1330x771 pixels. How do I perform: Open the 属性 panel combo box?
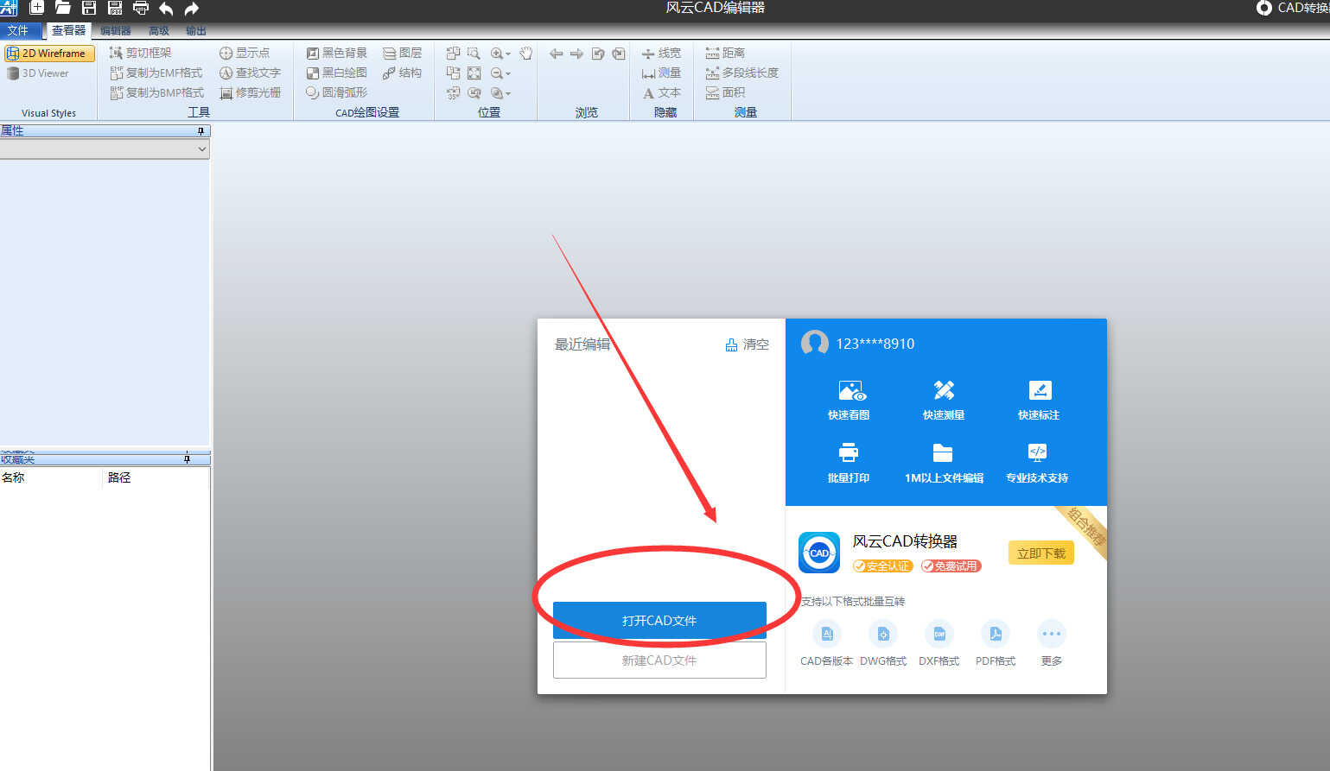pyautogui.click(x=105, y=149)
